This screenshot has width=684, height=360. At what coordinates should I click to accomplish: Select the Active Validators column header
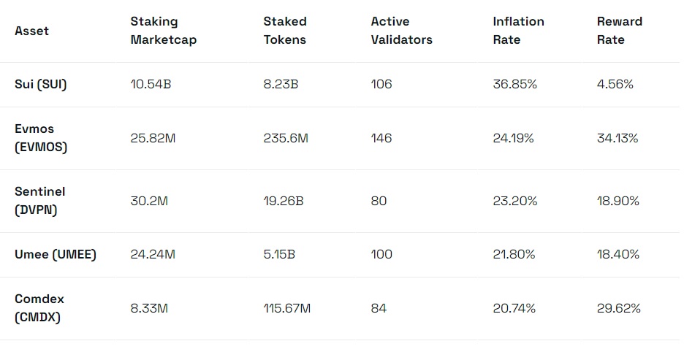(401, 31)
